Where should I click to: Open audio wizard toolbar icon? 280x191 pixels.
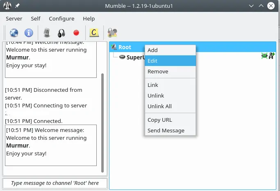coord(112,33)
